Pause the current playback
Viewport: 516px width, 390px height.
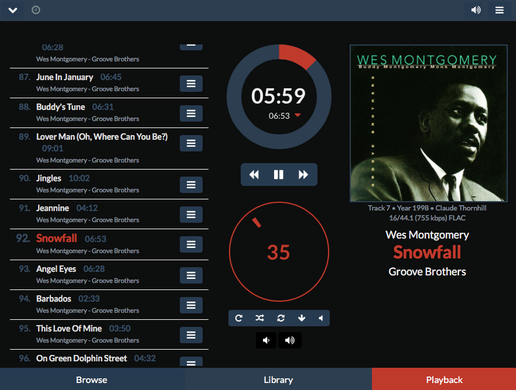[x=279, y=174]
